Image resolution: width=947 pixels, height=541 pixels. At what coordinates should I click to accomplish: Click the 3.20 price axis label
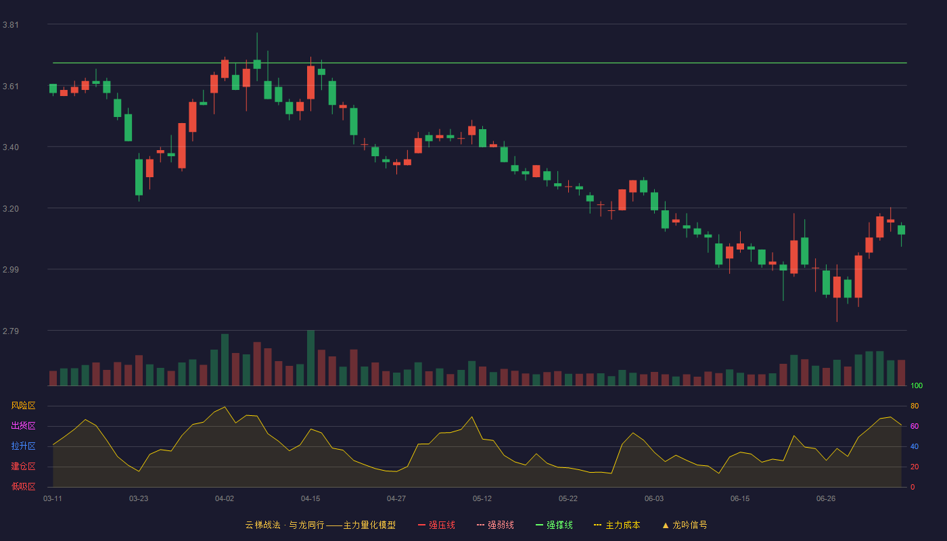pyautogui.click(x=11, y=209)
